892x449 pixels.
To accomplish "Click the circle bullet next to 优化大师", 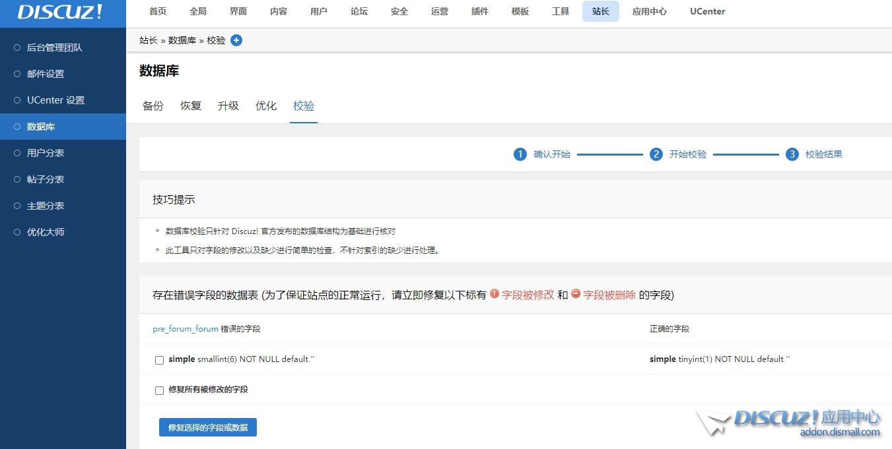I will point(18,232).
